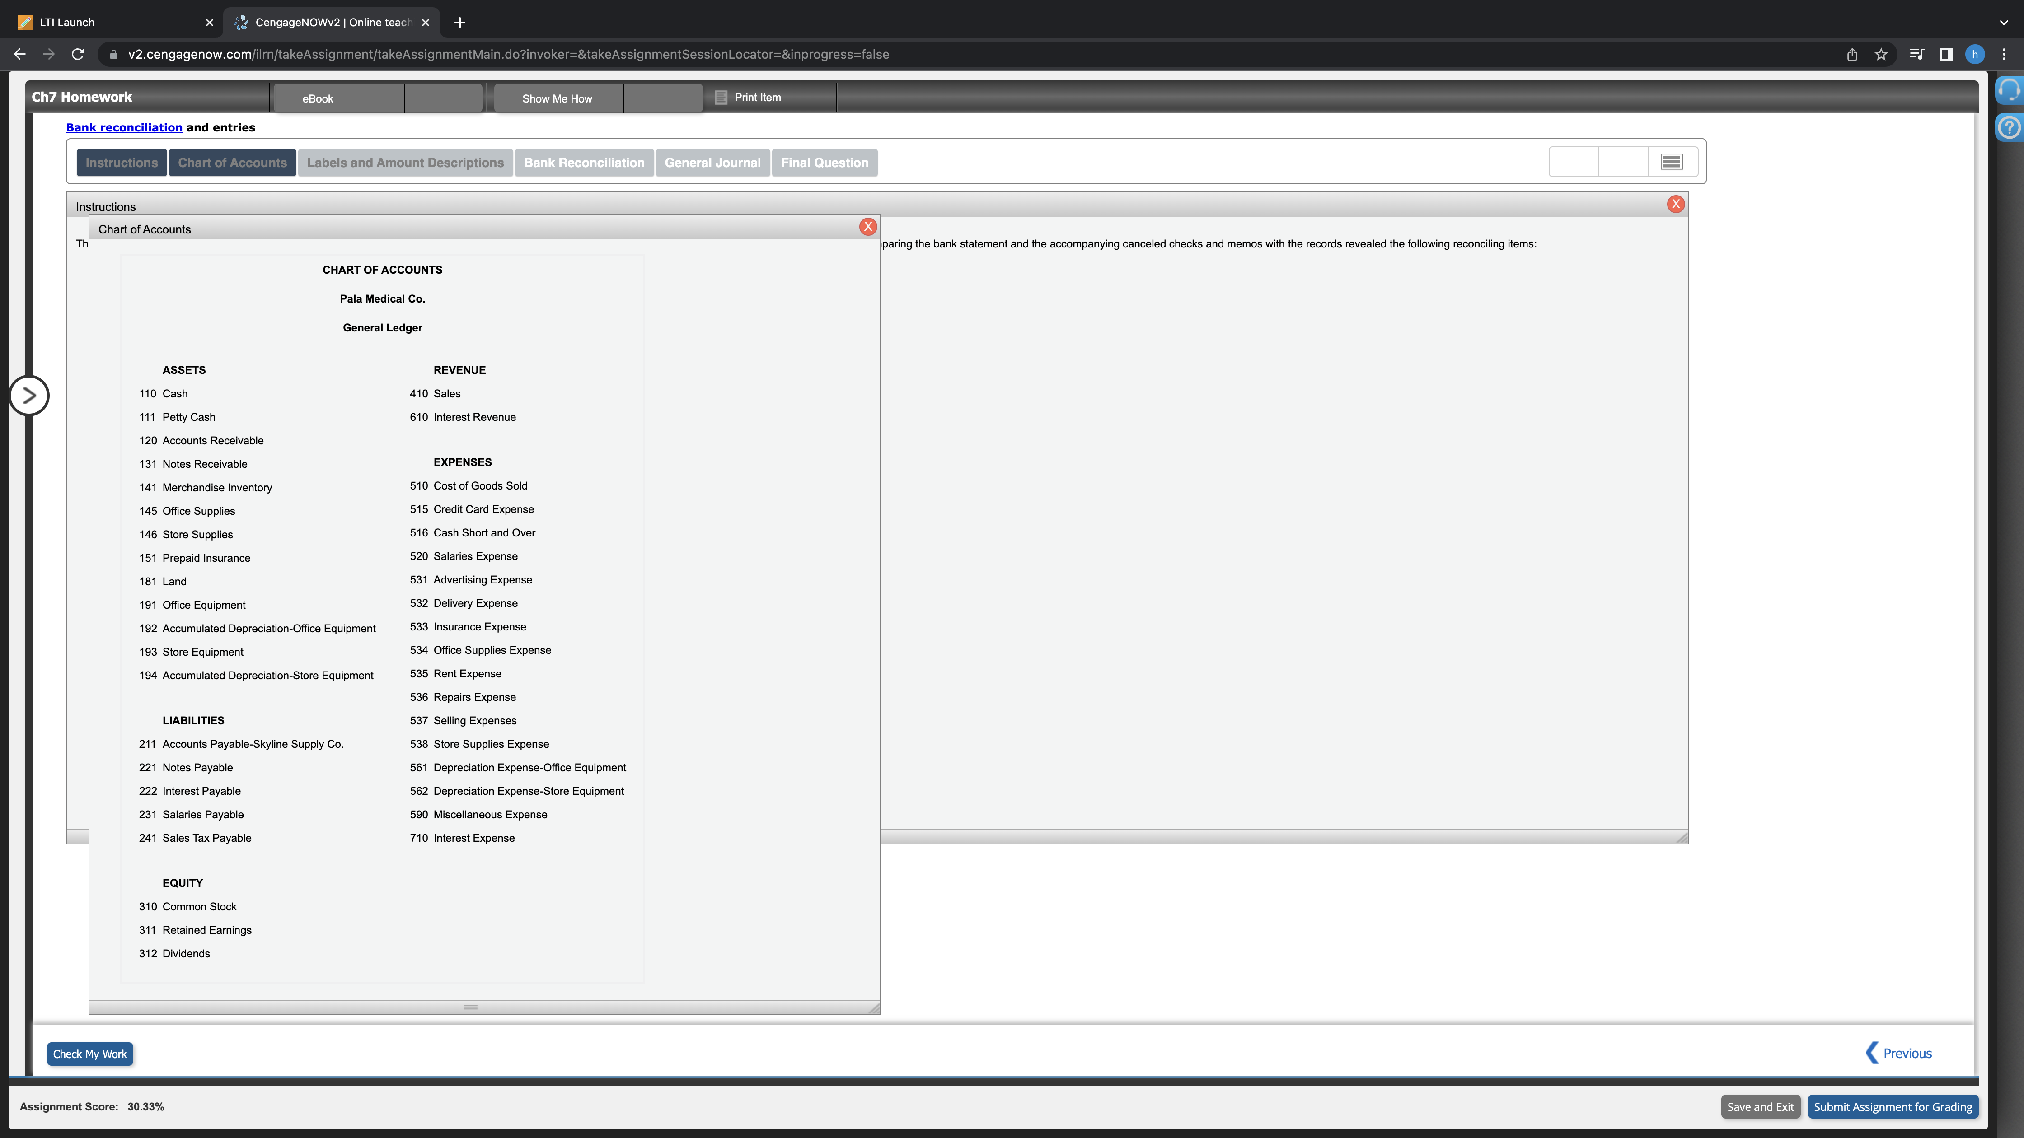Screen dimensions: 2024x1138
Task: Open Chrome three-dot menu
Action: coord(2004,54)
